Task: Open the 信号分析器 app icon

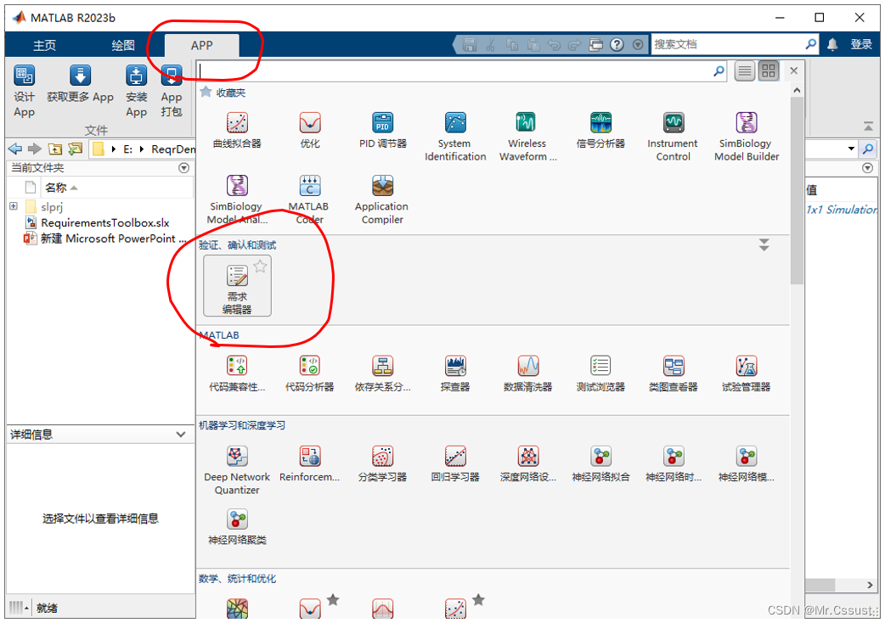Action: click(x=600, y=130)
